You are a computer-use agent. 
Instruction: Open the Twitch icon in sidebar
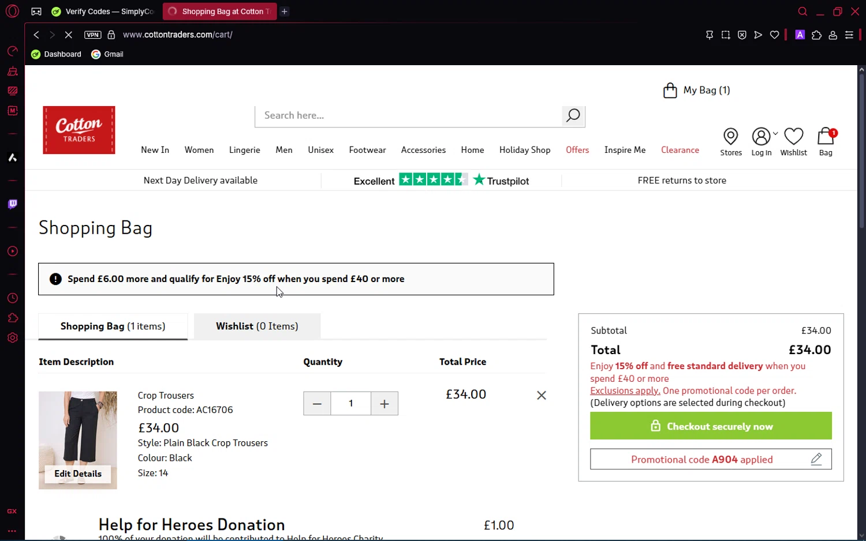pos(13,204)
